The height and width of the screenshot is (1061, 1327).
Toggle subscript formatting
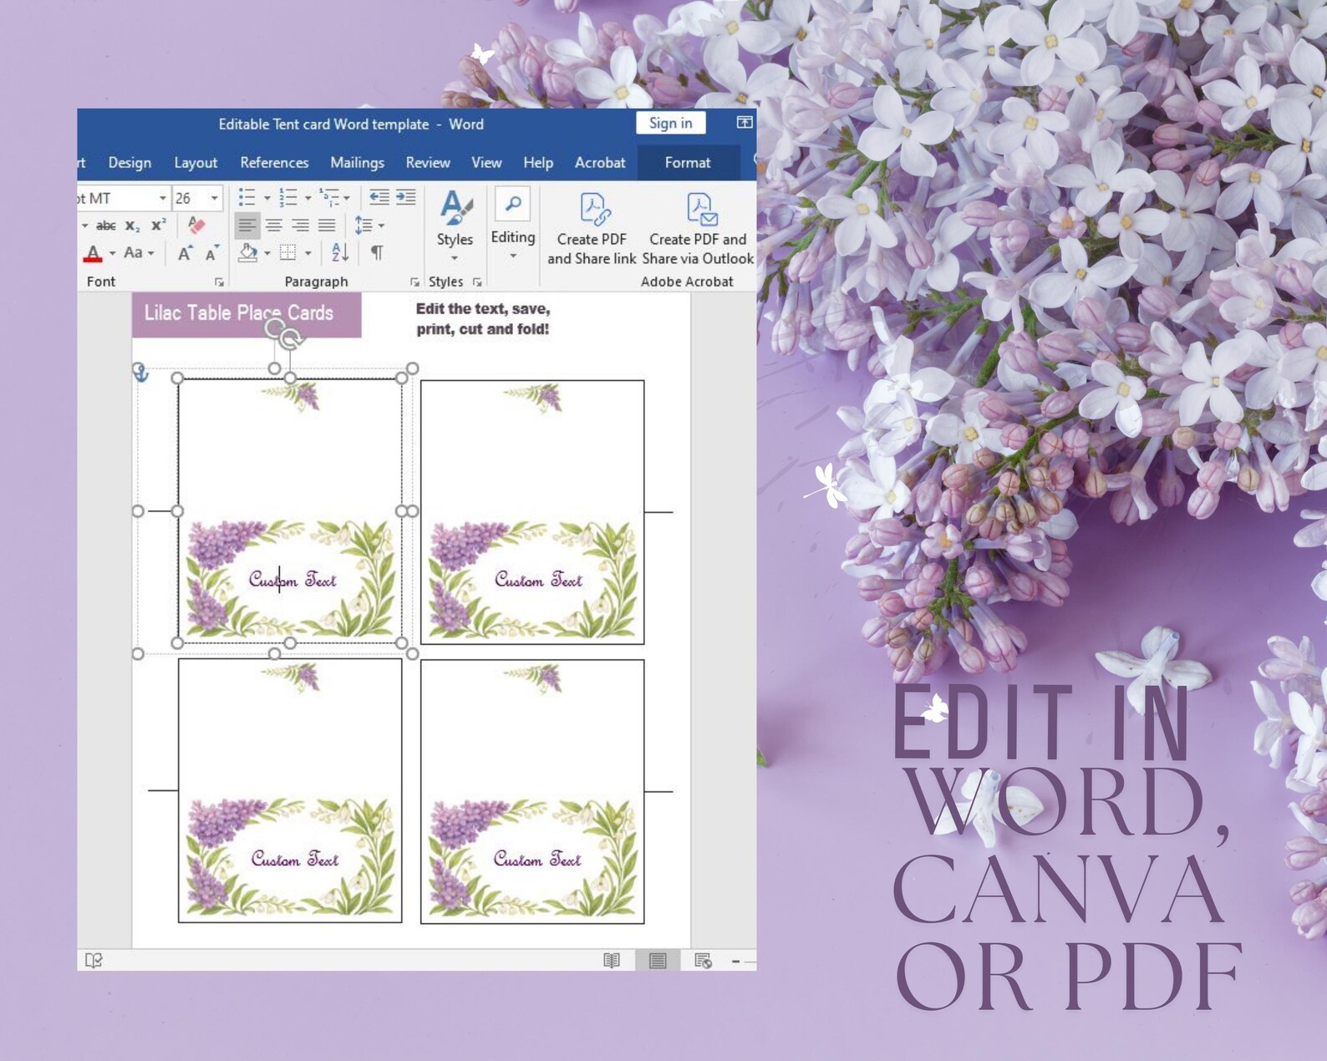tap(132, 226)
